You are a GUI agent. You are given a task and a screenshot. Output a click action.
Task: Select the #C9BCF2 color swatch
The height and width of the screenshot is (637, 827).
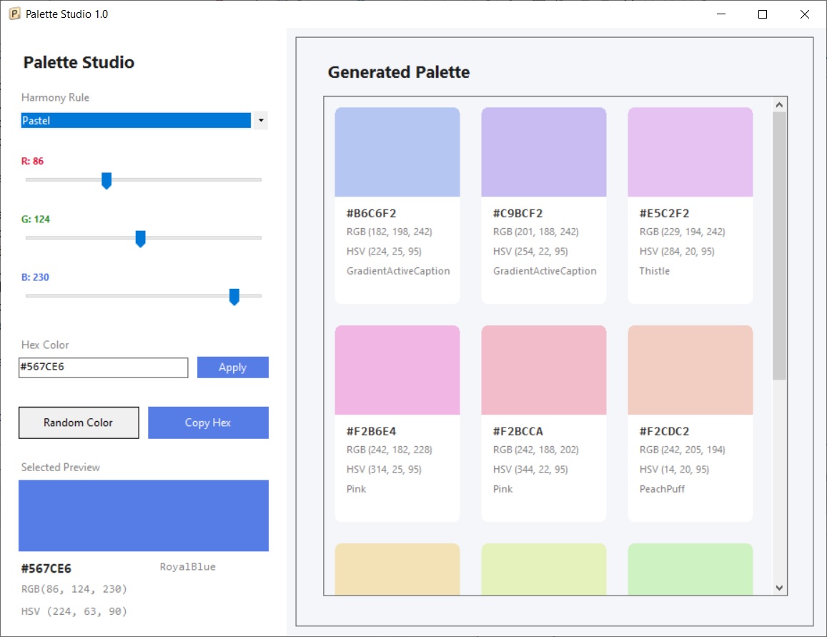point(544,152)
